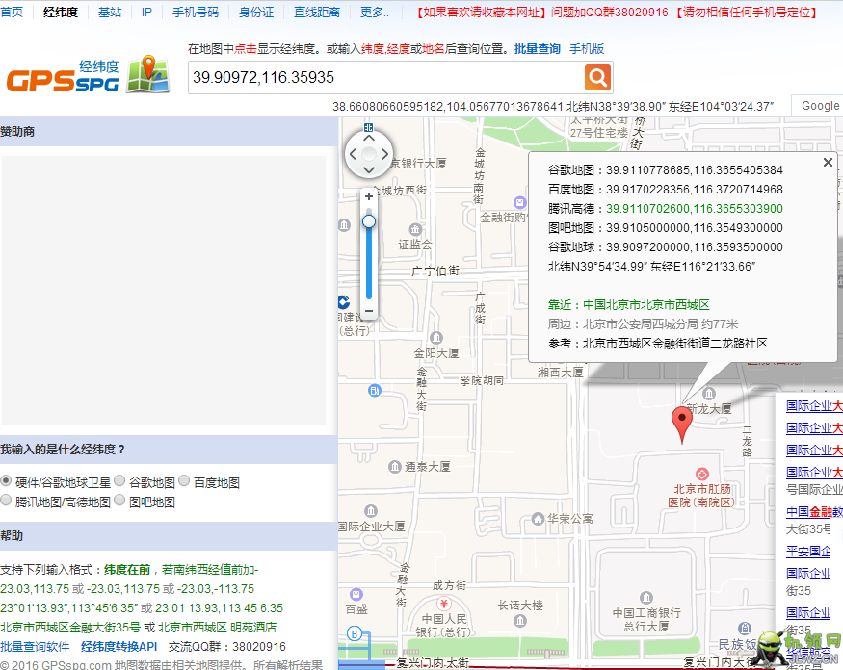The image size is (843, 670).
Task: Click the 通泰大厦 building icon
Action: 395,466
